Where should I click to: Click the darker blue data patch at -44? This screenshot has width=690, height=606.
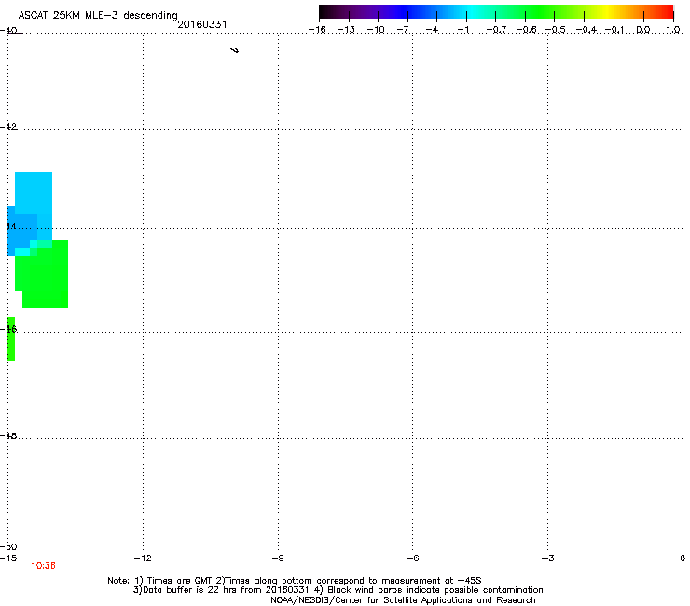click(x=21, y=232)
